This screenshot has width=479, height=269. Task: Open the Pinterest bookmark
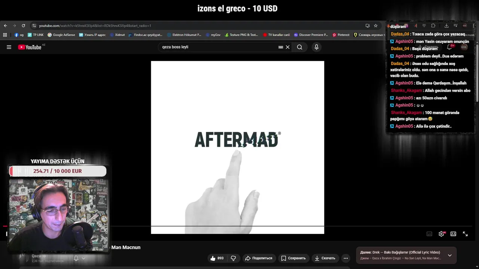point(341,35)
